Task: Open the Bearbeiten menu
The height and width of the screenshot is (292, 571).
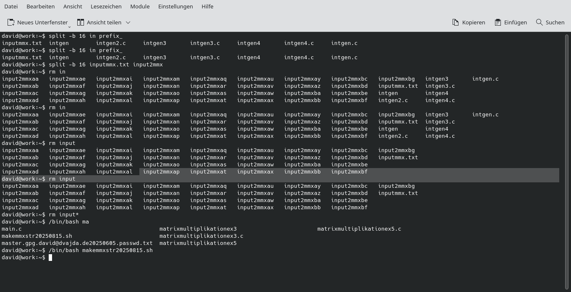Action: click(40, 6)
